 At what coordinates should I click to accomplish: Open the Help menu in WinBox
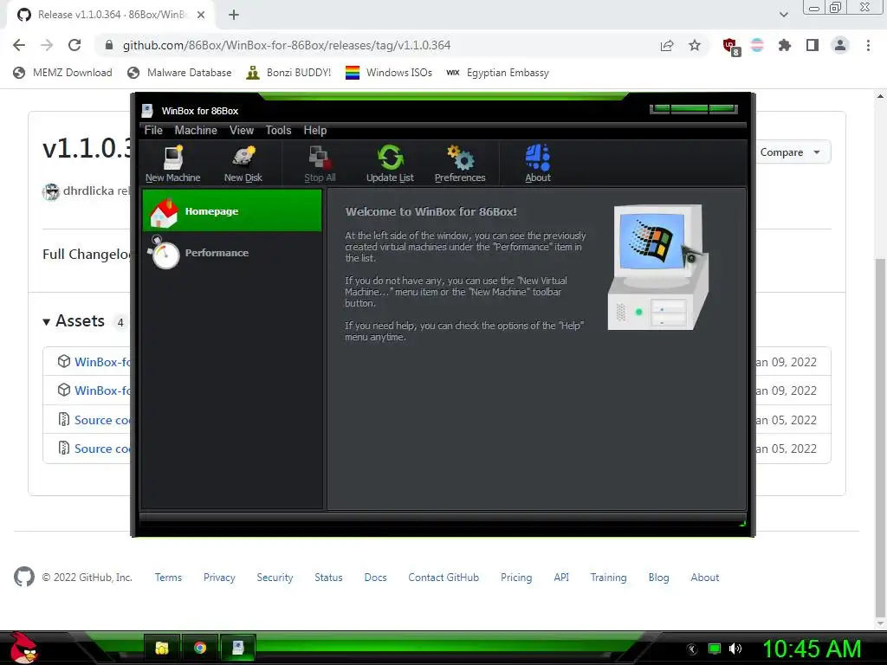click(x=315, y=130)
